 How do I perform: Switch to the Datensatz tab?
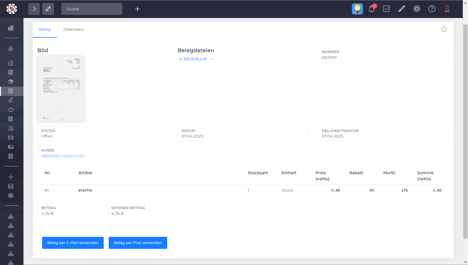[x=74, y=30]
